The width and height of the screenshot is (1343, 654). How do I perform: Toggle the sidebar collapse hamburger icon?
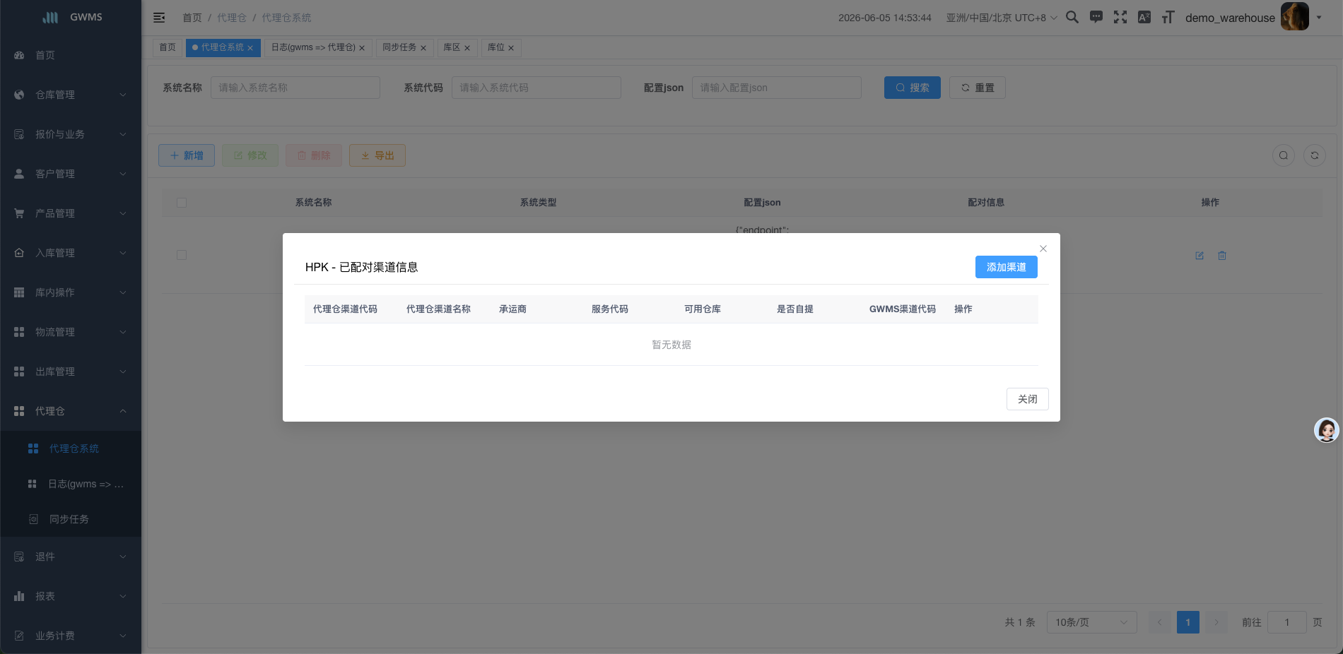tap(159, 18)
